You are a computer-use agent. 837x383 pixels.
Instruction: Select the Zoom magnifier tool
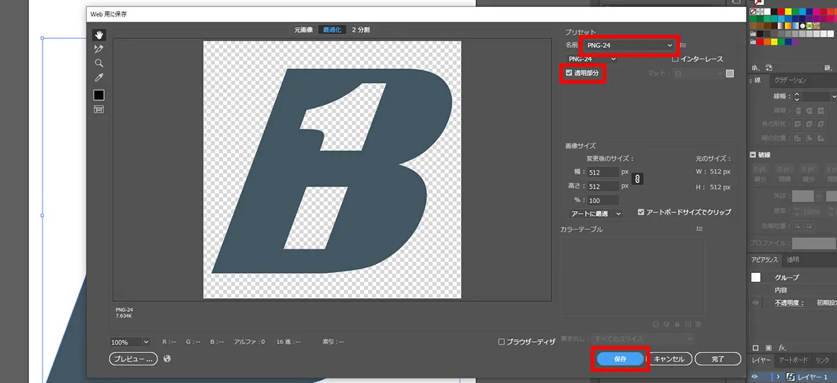(x=99, y=63)
